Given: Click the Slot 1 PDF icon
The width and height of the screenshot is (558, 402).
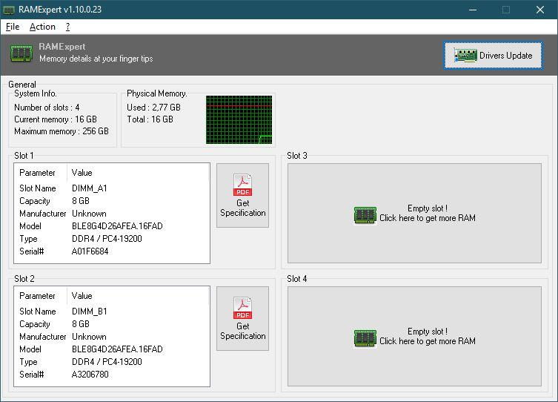Looking at the screenshot, I should click(243, 185).
